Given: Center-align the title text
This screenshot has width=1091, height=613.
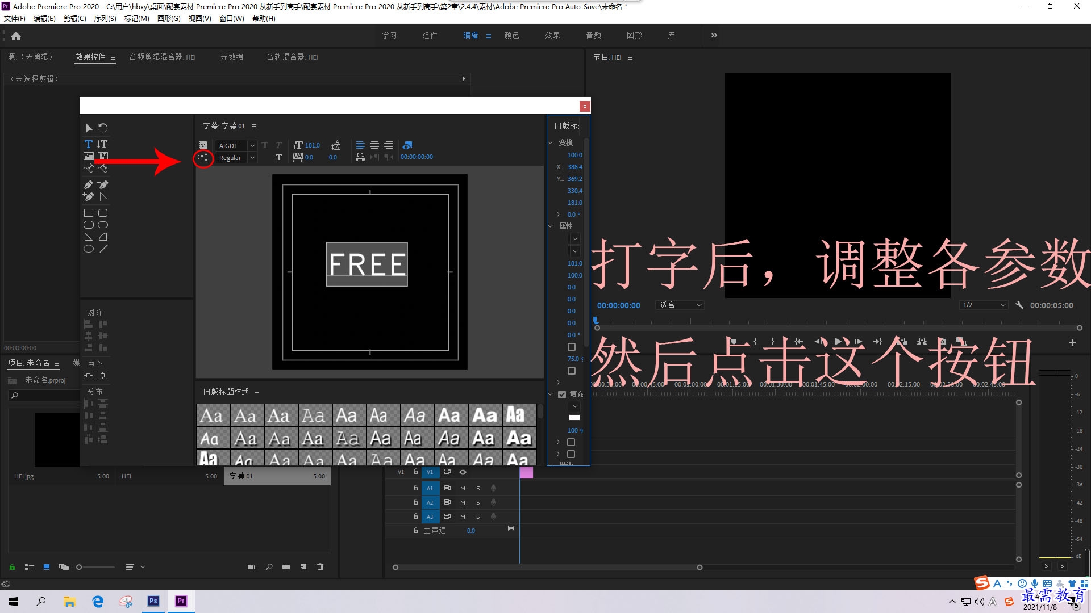Looking at the screenshot, I should (374, 145).
